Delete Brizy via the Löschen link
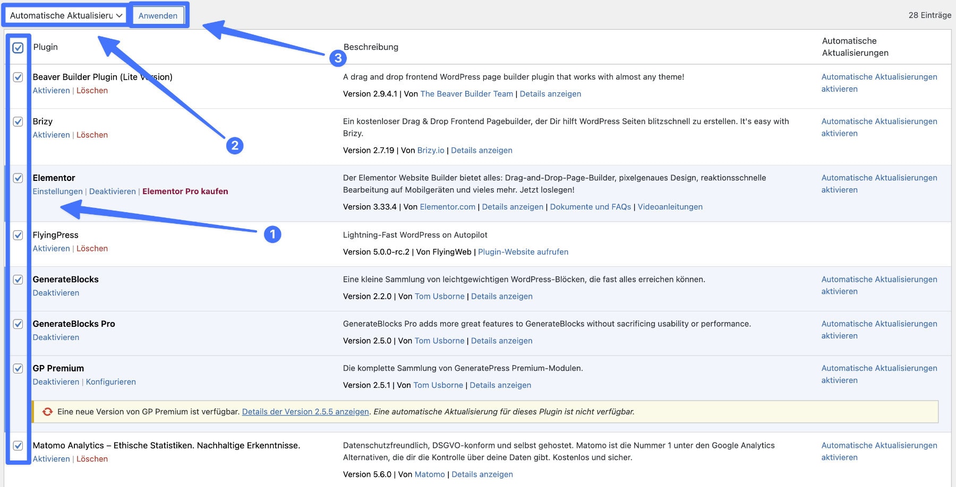Viewport: 956px width, 487px height. point(92,135)
